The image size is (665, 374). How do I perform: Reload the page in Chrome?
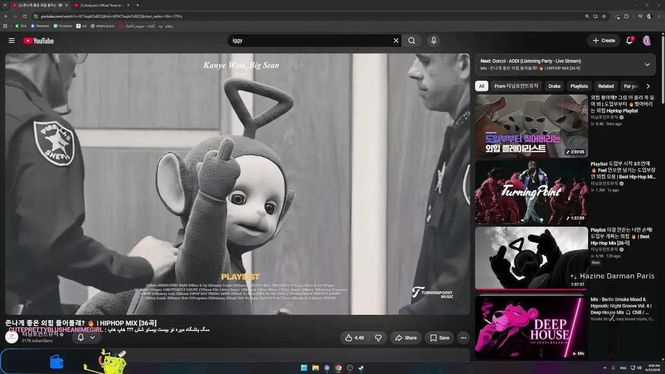click(24, 16)
